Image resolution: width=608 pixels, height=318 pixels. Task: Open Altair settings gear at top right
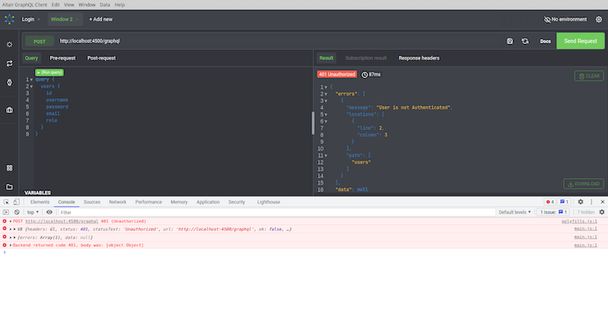(599, 19)
